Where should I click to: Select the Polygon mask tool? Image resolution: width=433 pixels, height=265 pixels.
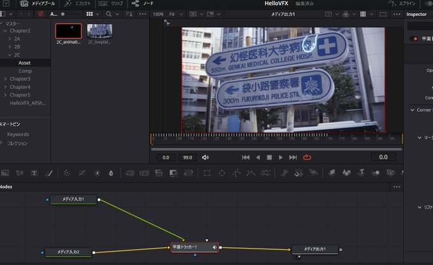coord(236,173)
